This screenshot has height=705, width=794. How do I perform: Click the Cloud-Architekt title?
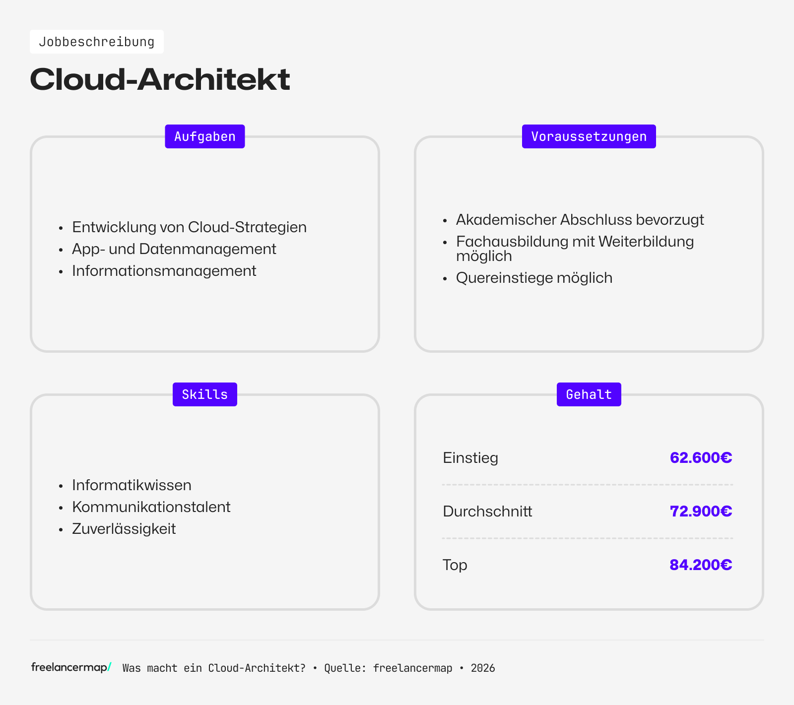(x=160, y=78)
